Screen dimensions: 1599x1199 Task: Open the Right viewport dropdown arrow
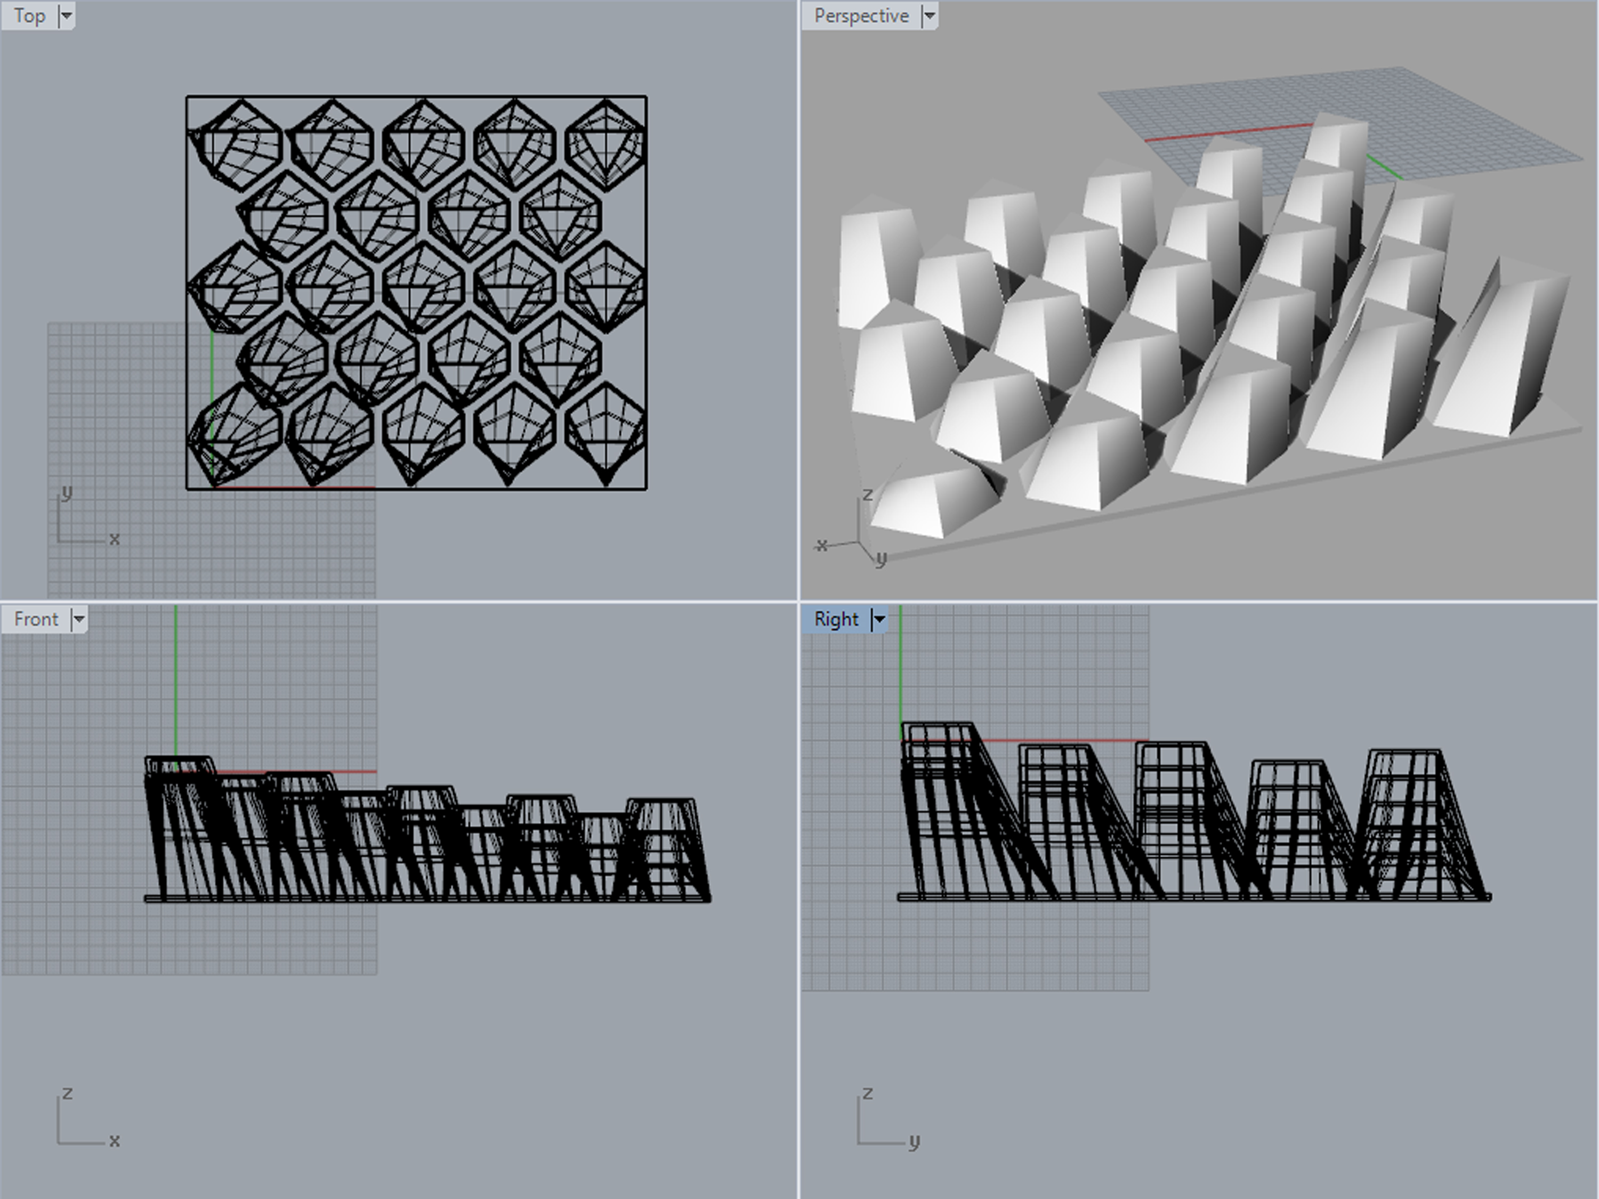tap(879, 619)
